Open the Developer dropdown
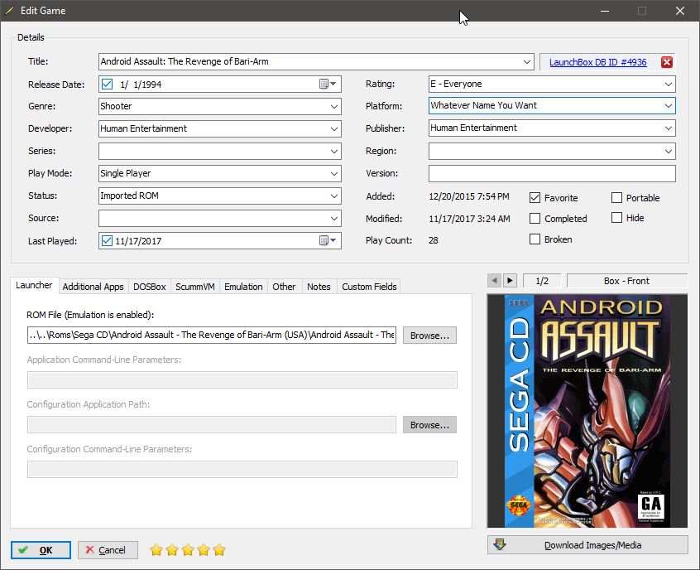700x570 pixels. 334,128
